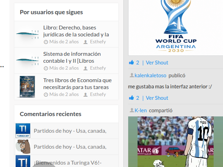The width and height of the screenshot is (223, 167).
Task: Open K-len user profile link
Action: pos(141,111)
